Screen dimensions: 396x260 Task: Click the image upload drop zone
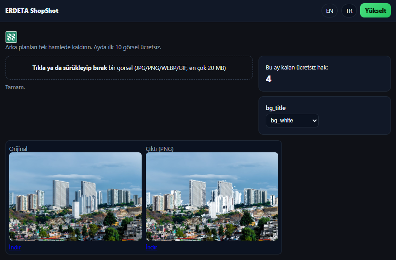coord(129,68)
